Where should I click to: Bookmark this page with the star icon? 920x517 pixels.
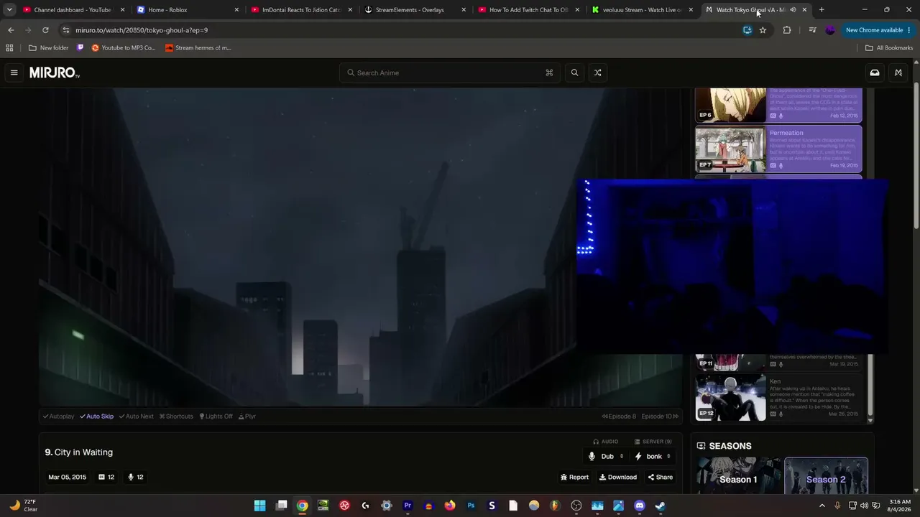(763, 30)
